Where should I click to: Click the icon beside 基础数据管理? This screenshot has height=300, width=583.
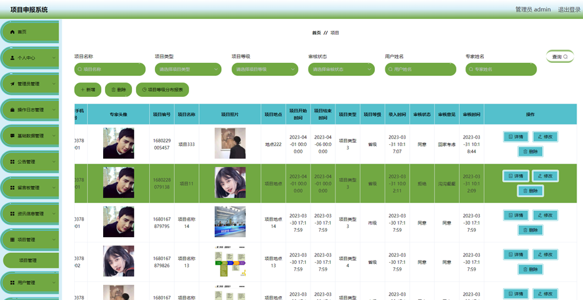tap(12, 136)
